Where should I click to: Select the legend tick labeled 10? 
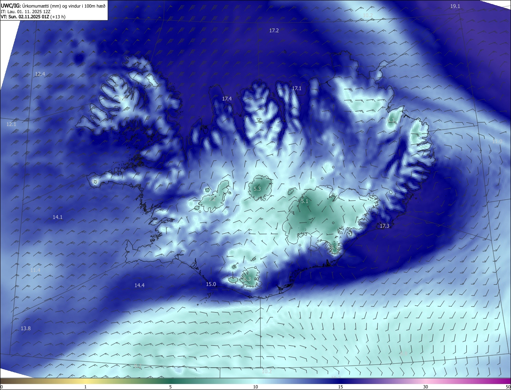pyautogui.click(x=255, y=387)
